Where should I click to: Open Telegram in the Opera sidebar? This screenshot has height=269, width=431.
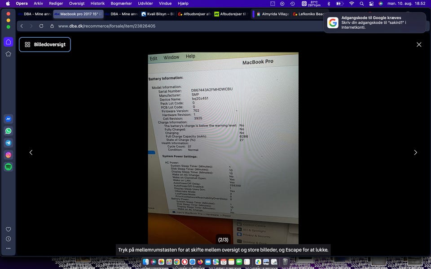click(9, 143)
